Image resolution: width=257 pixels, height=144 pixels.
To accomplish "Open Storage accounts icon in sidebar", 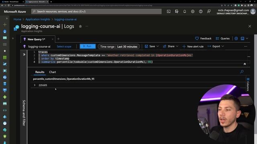I will pyautogui.click(x=5, y=104).
